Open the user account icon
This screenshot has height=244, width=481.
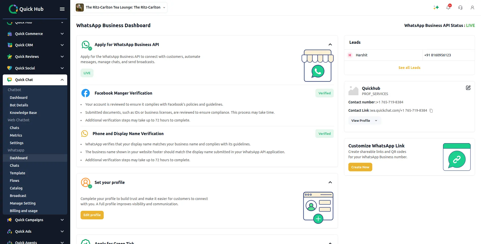472,8
